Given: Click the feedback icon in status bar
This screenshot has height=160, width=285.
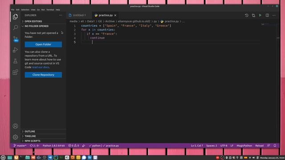Looking at the screenshot, I should pyautogui.click(x=269, y=145).
